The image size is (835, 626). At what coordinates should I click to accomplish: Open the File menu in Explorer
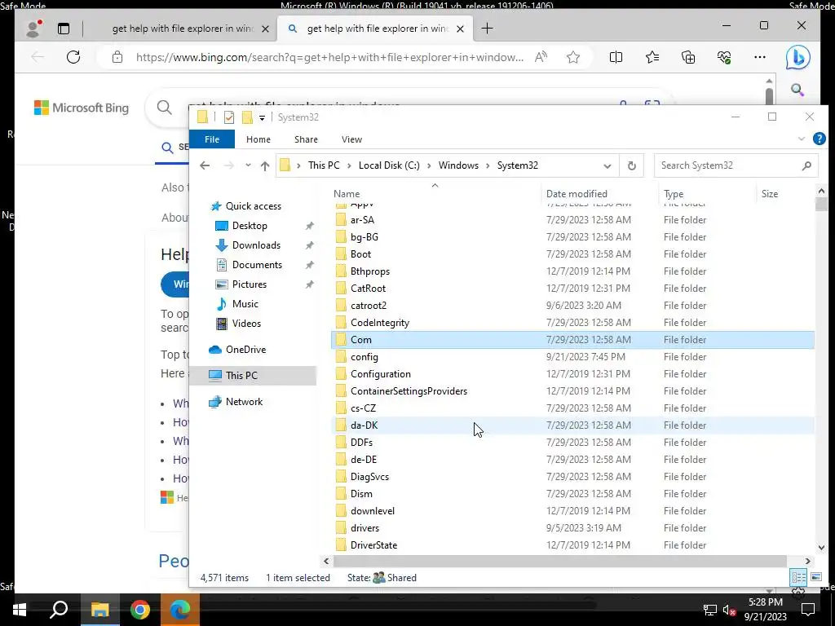click(x=212, y=139)
